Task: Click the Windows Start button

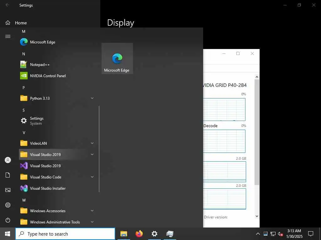Action: click(x=8, y=234)
